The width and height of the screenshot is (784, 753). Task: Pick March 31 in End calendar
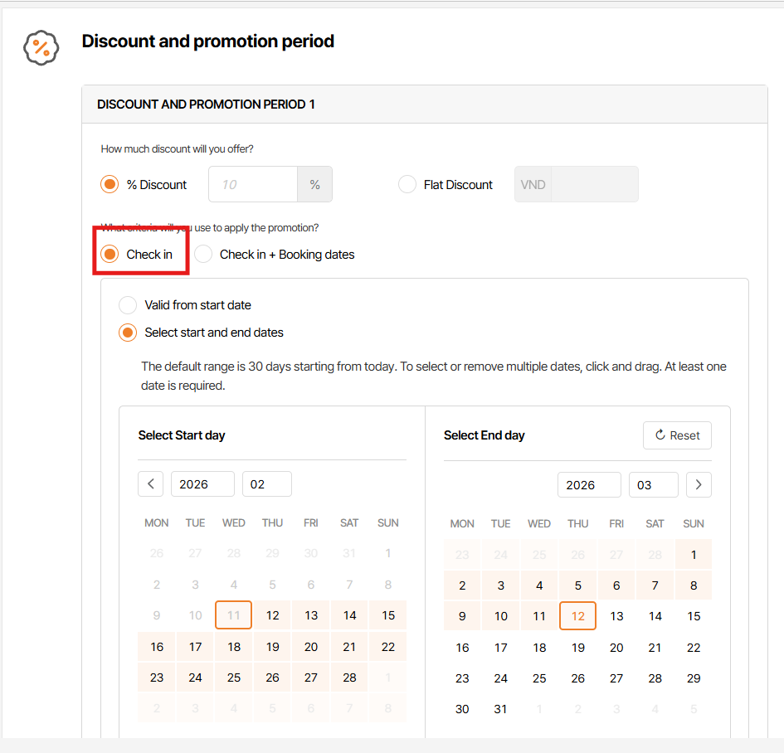(x=501, y=709)
